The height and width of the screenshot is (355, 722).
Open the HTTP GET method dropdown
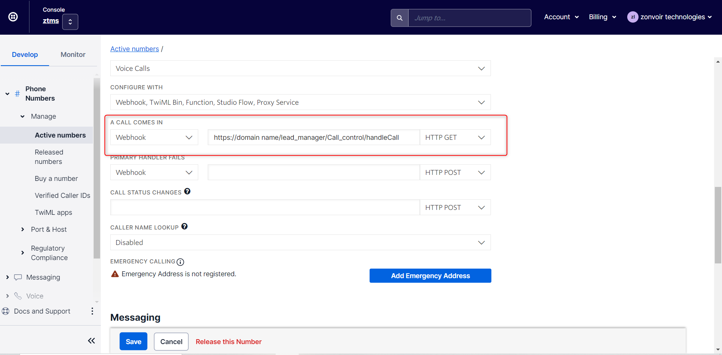click(x=455, y=138)
